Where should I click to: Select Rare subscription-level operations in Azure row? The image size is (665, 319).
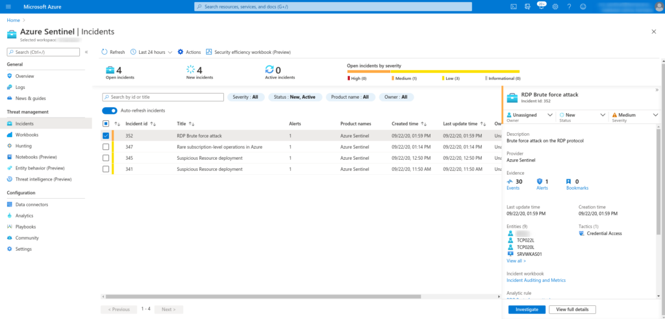[300, 147]
